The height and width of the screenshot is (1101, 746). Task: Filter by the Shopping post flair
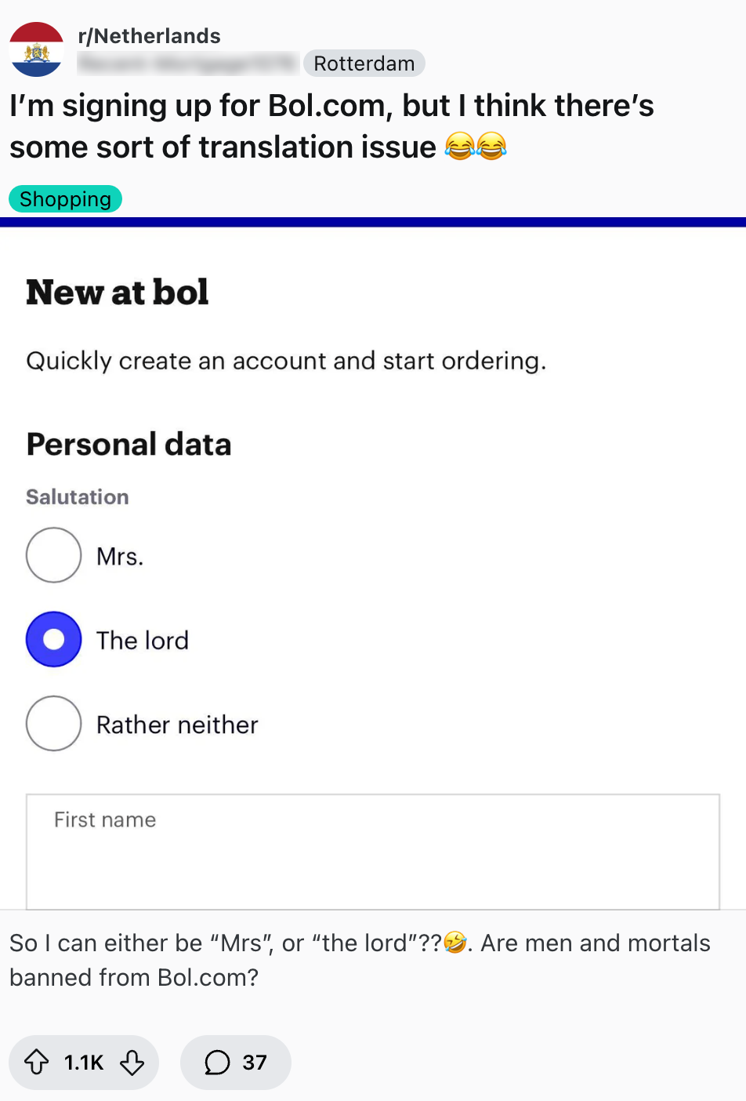(x=65, y=199)
